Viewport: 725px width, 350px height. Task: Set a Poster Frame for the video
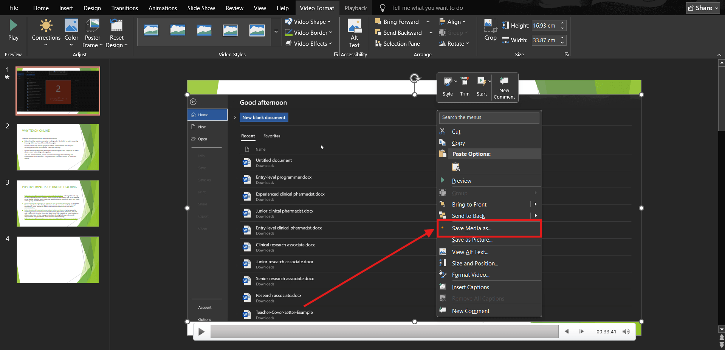[92, 32]
